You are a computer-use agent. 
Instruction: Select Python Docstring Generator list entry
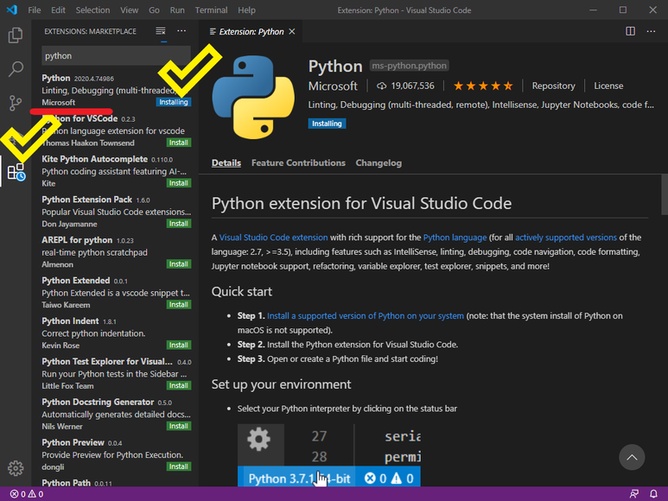(x=115, y=414)
